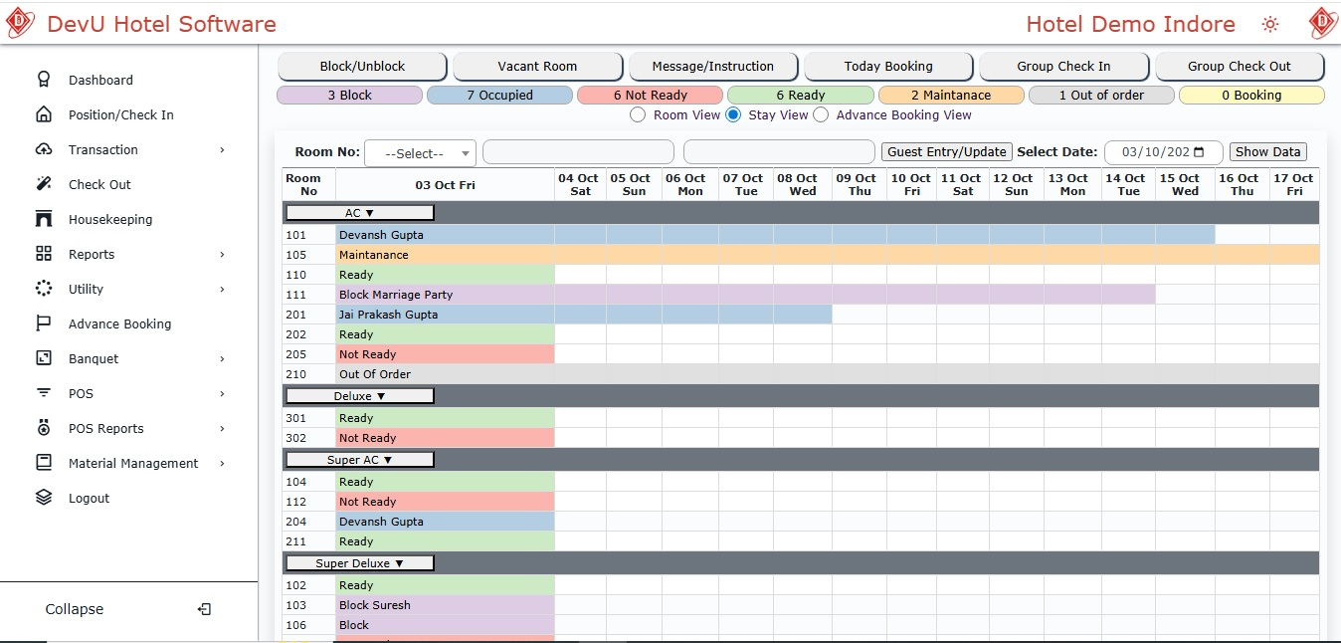Select the Advance Booking View radio button
Image resolution: width=1341 pixels, height=643 pixels.
tap(821, 115)
